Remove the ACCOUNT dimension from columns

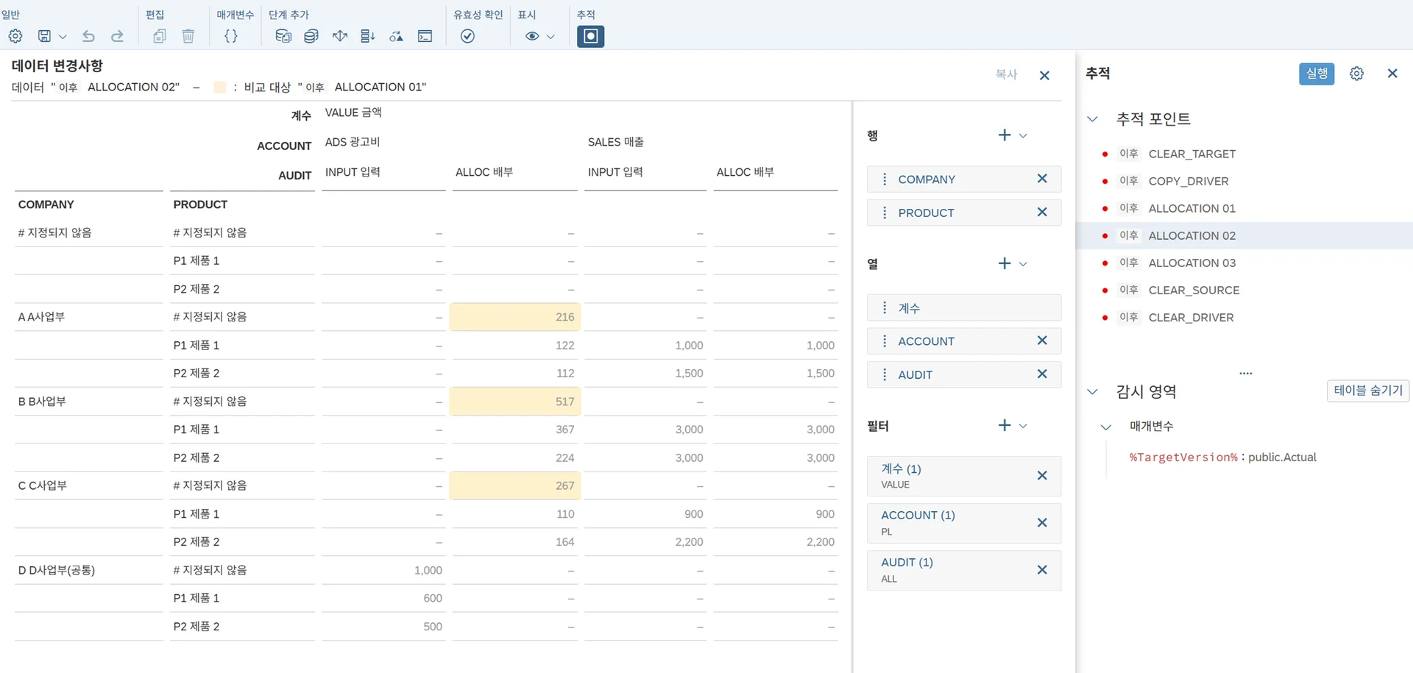pos(1041,341)
